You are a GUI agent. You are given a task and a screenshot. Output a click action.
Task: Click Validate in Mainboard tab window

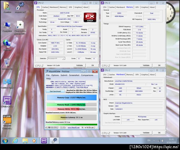point(146,133)
